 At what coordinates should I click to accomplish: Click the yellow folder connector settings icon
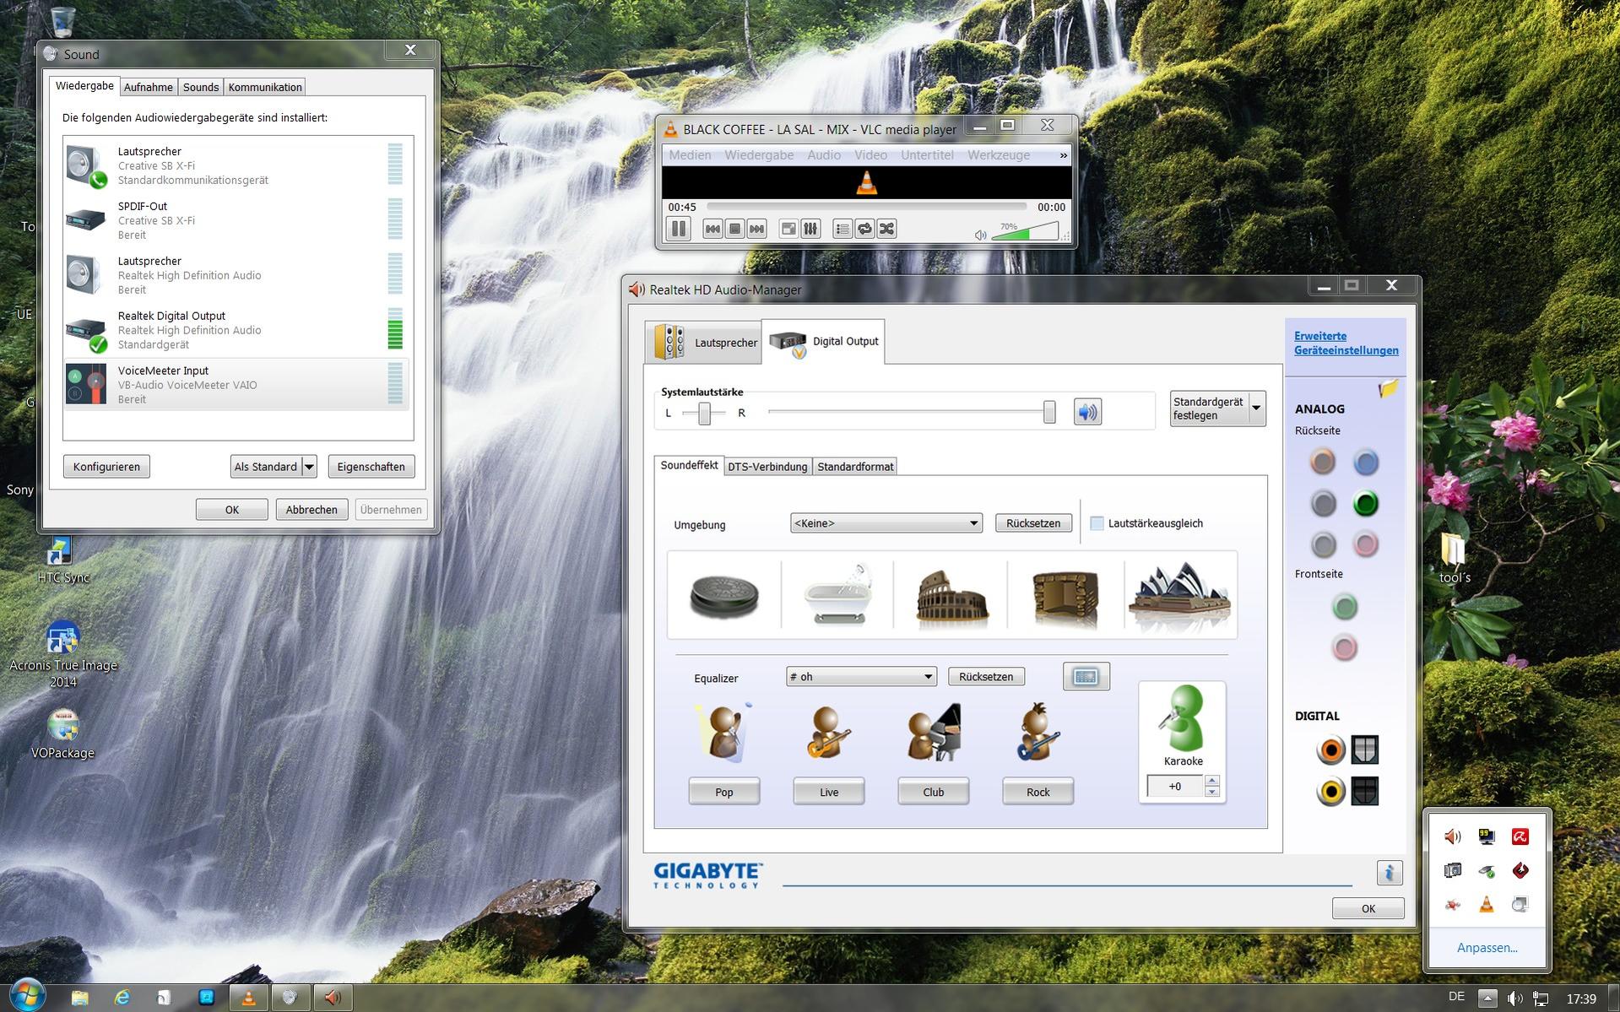point(1389,388)
